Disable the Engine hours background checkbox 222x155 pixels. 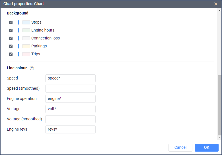click(x=11, y=30)
